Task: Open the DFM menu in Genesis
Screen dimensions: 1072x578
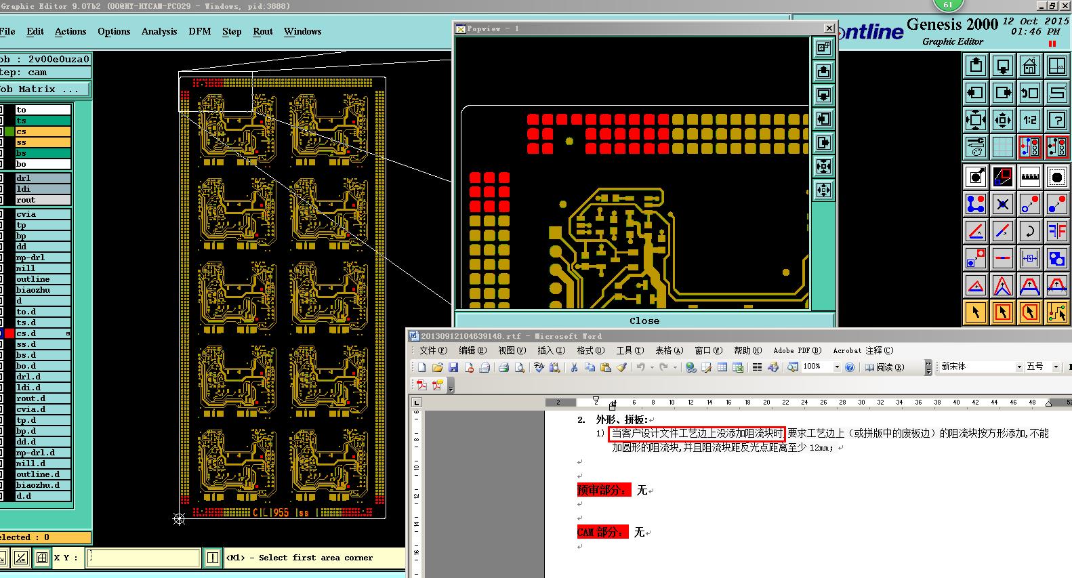Action: click(x=200, y=31)
